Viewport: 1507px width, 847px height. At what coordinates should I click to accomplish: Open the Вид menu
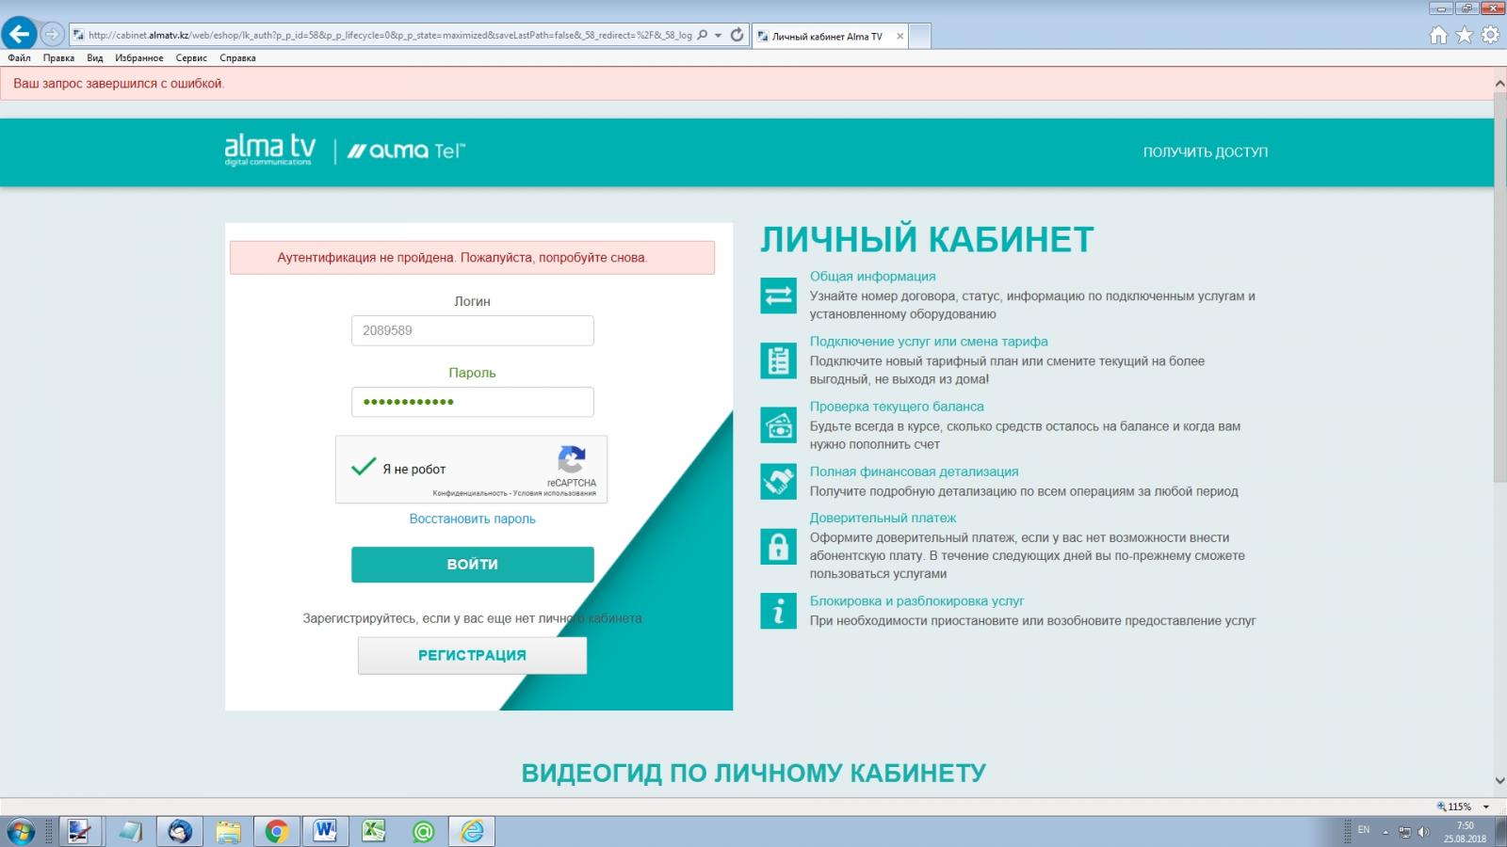(x=95, y=57)
